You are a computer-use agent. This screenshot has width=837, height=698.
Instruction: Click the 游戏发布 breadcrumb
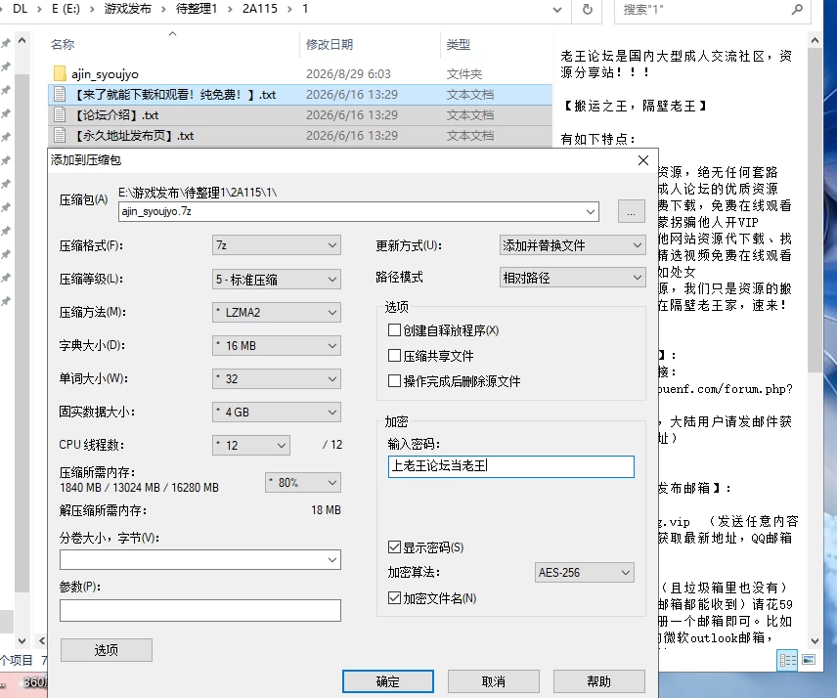coord(127,9)
